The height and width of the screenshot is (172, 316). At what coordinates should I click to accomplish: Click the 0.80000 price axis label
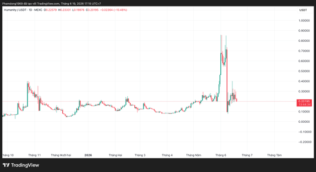point(304,41)
